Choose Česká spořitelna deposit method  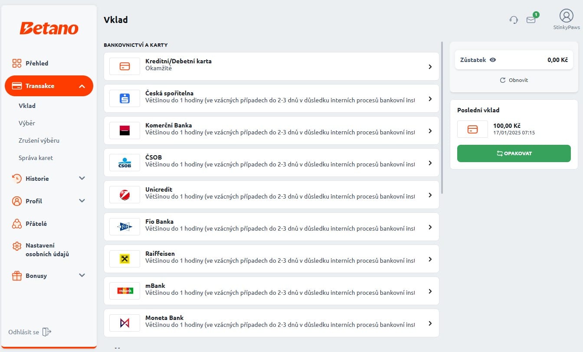pos(272,98)
